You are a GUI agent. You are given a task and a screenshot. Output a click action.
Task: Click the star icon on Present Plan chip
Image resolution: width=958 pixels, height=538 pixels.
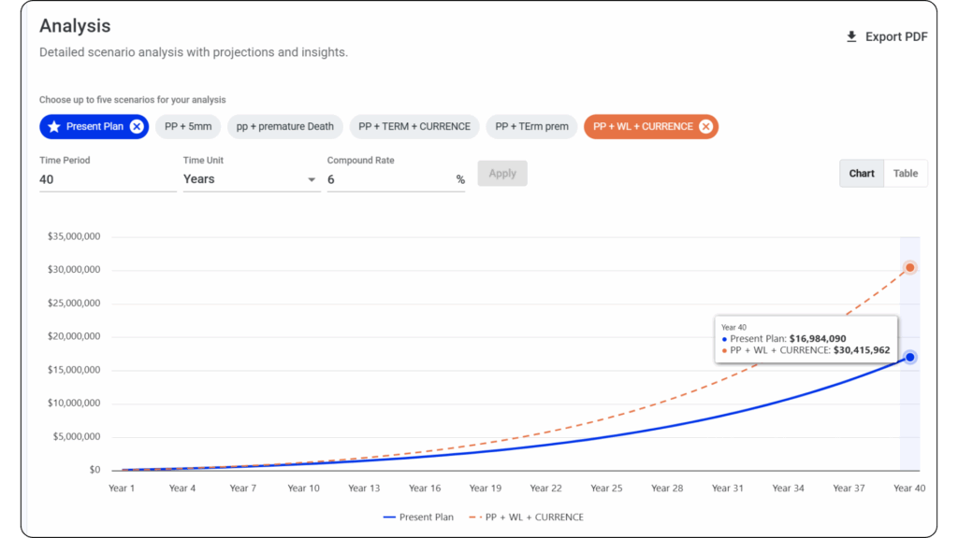click(x=54, y=127)
